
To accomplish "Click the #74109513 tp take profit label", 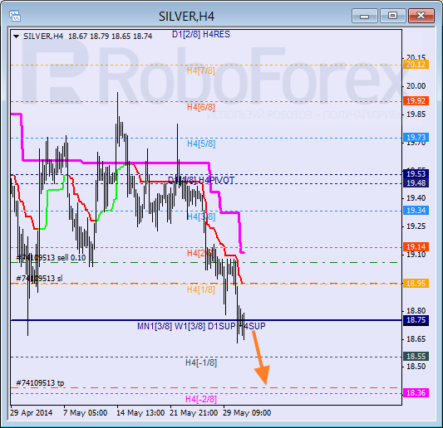I will coord(40,383).
